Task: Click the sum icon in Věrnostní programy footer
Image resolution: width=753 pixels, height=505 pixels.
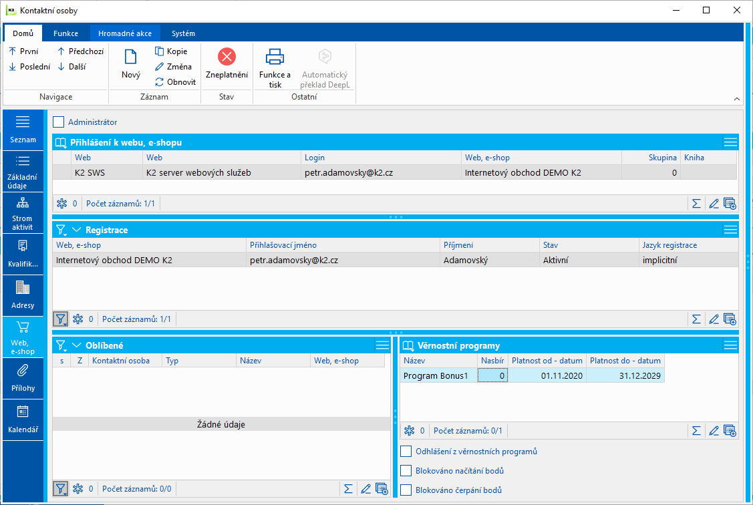Action: click(x=696, y=430)
